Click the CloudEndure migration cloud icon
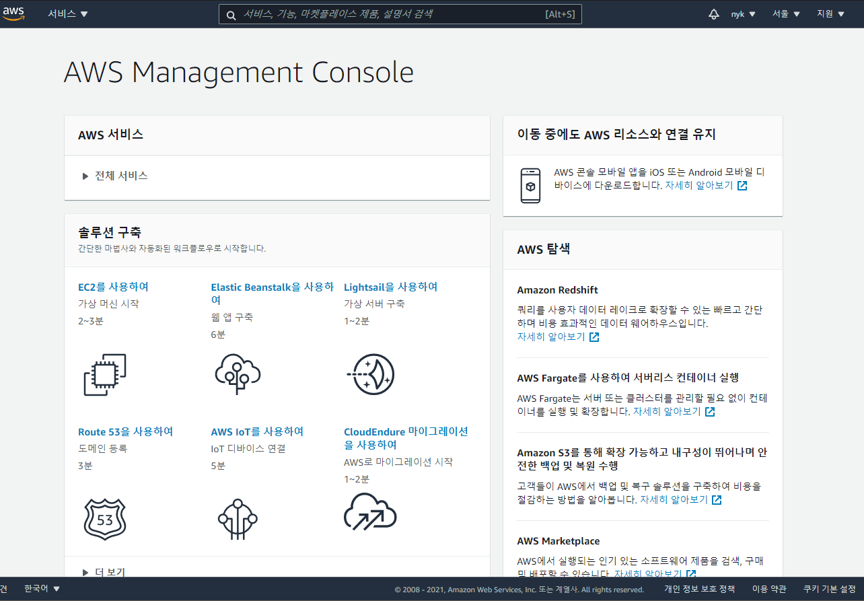864x601 pixels. tap(370, 511)
